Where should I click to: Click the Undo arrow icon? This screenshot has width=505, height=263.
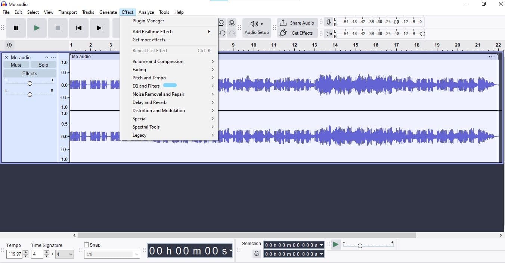pos(222,33)
